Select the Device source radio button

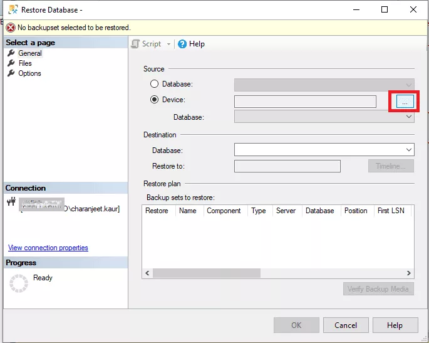coord(155,100)
